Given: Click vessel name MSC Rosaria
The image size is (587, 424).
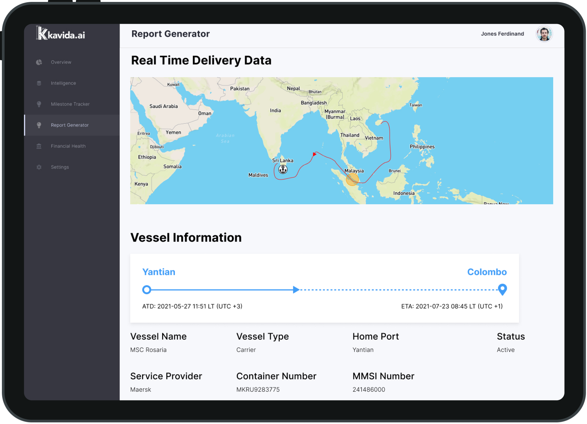Looking at the screenshot, I should tap(148, 350).
